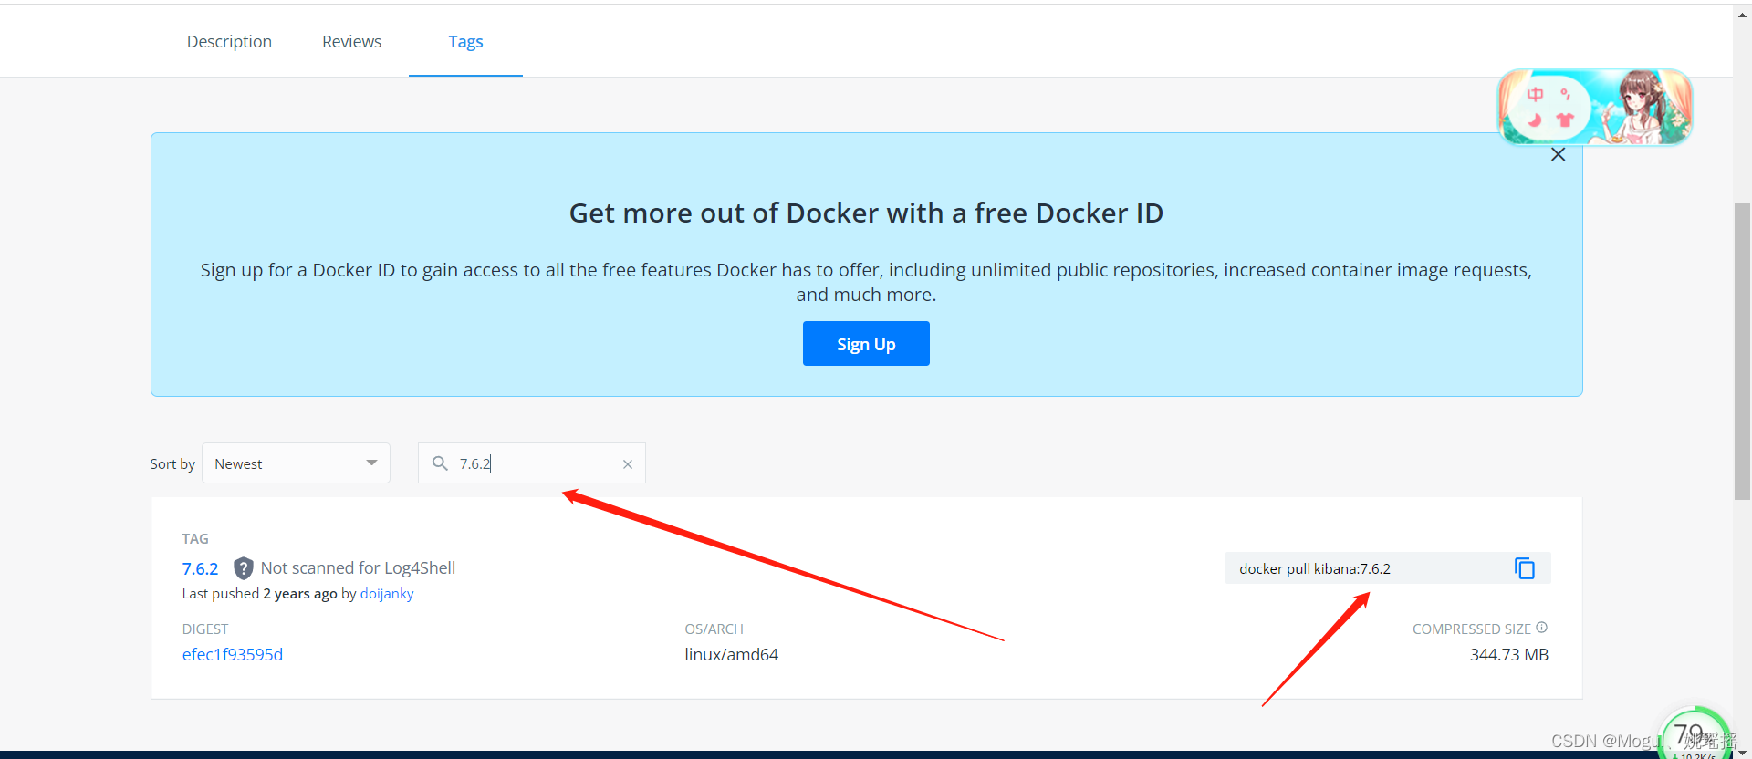Copy the docker pull kibana:7.6.2 command
The width and height of the screenshot is (1752, 759).
[1525, 568]
